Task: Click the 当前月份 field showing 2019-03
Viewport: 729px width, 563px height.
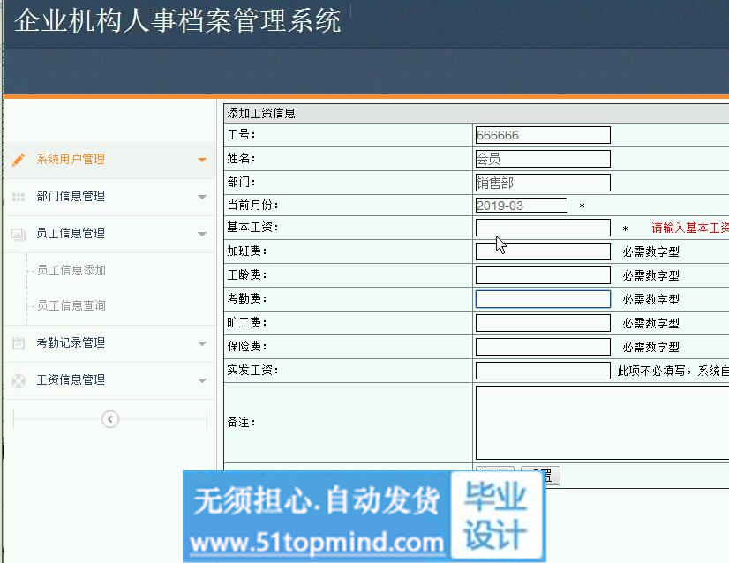Action: [x=522, y=206]
